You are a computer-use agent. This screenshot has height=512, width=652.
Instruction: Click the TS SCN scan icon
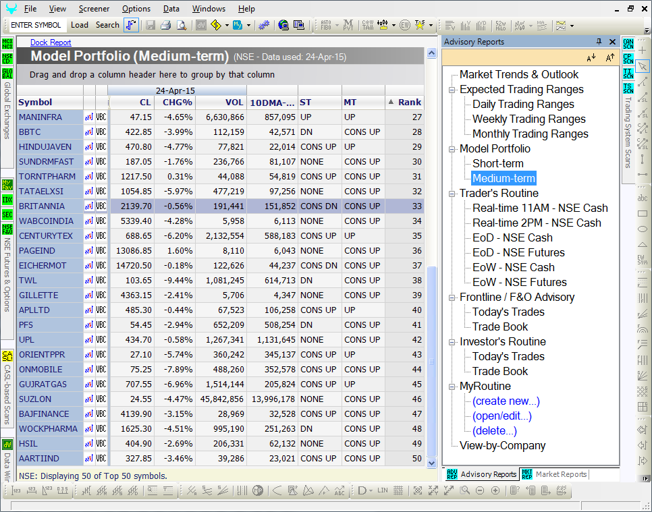628,88
